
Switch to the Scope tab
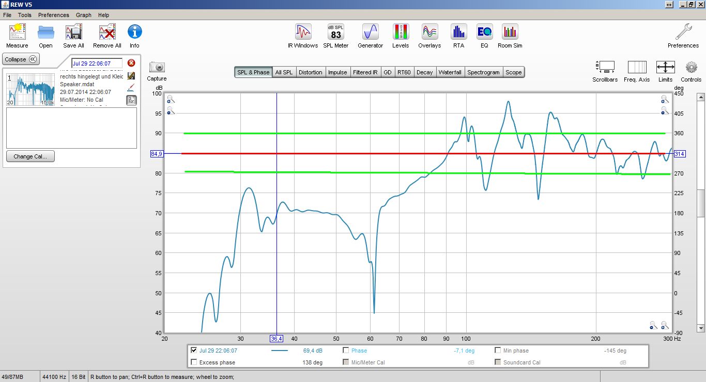[513, 72]
